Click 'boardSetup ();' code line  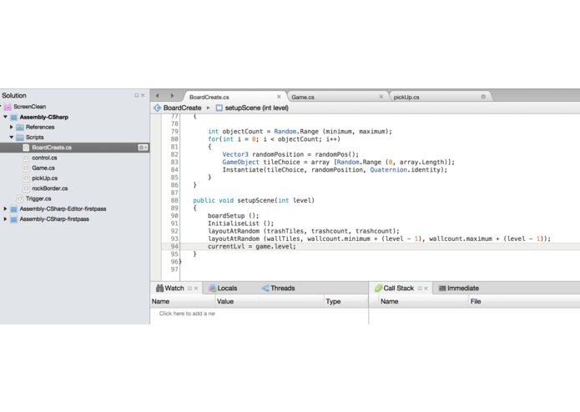(234, 216)
